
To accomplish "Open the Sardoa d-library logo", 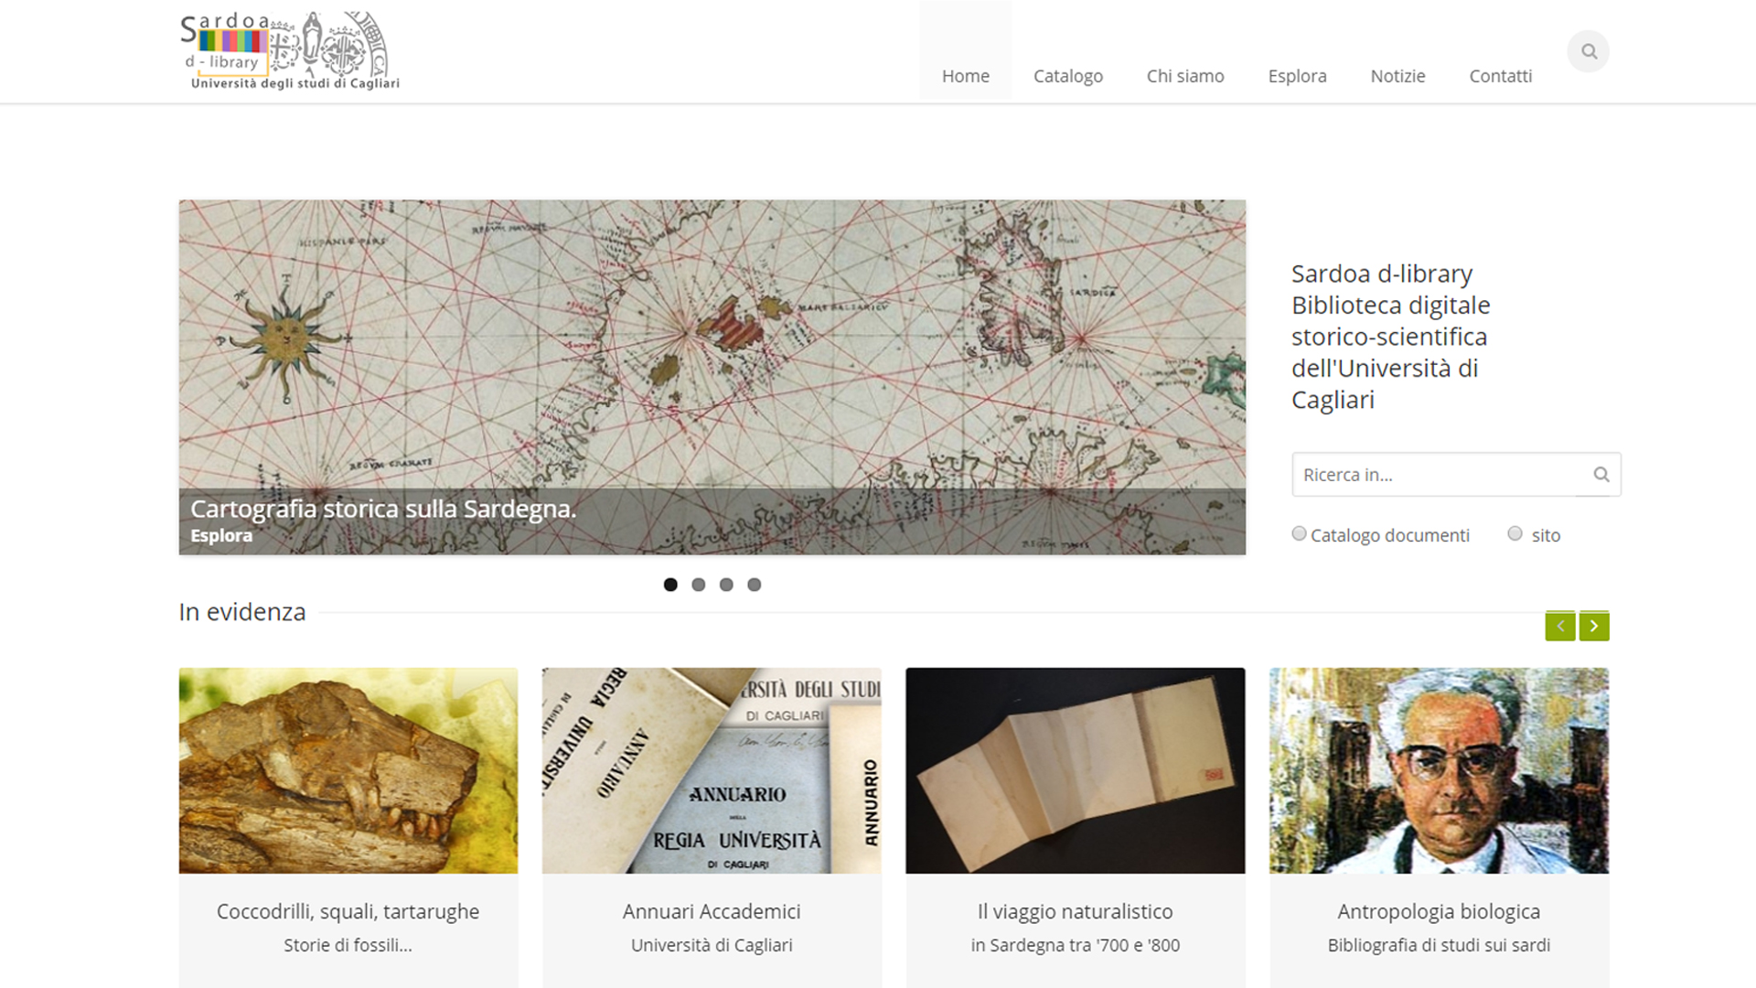I will coord(290,50).
